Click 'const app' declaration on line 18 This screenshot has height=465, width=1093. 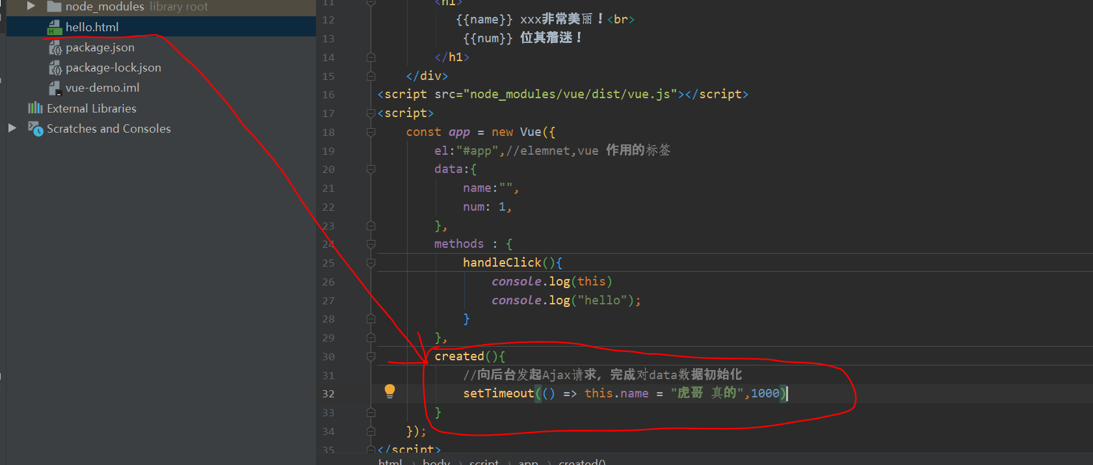438,132
